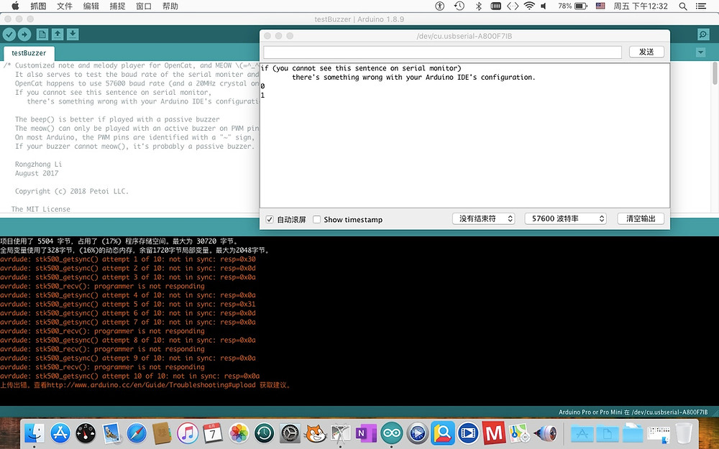Open Notification Center list icon
Screen dimensions: 719x449
pyautogui.click(x=700, y=6)
